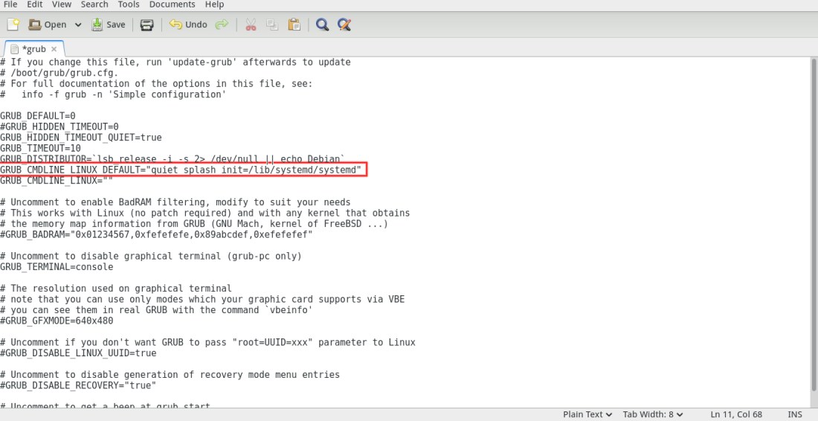This screenshot has width=818, height=421.
Task: Click the vertical scrollbar of the editor
Action: (x=813, y=223)
